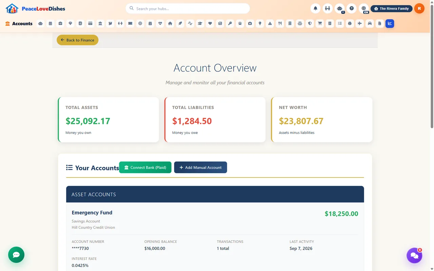
Task: Click the ****7730 account number
Action: point(80,248)
